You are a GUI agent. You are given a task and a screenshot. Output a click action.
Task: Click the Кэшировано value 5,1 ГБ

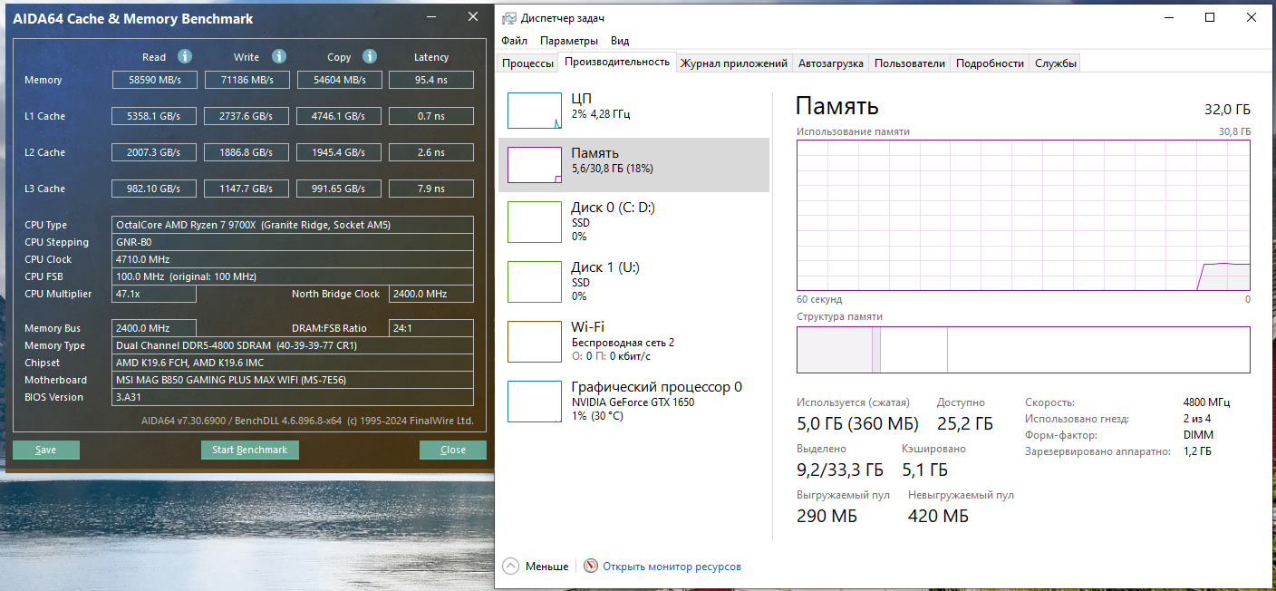[x=924, y=470]
